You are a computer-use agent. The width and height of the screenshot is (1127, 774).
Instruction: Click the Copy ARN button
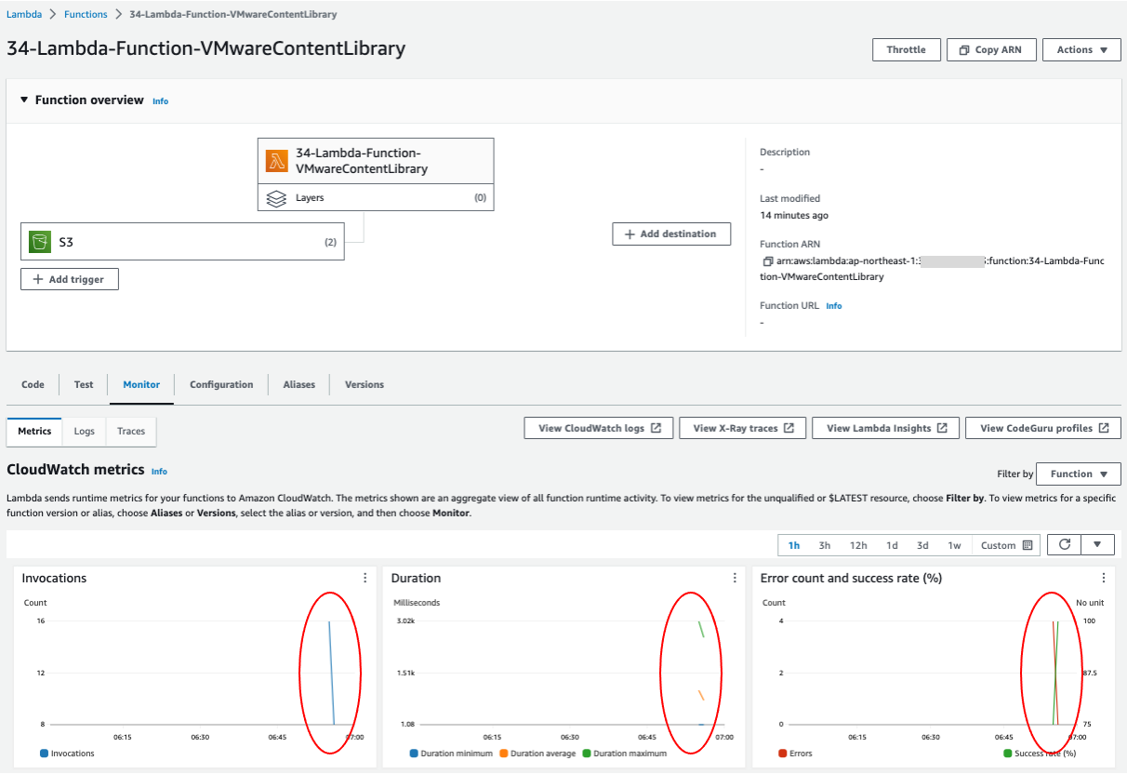tap(991, 50)
